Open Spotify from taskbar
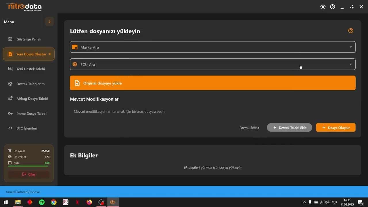This screenshot has width=368, height=207. point(42,202)
